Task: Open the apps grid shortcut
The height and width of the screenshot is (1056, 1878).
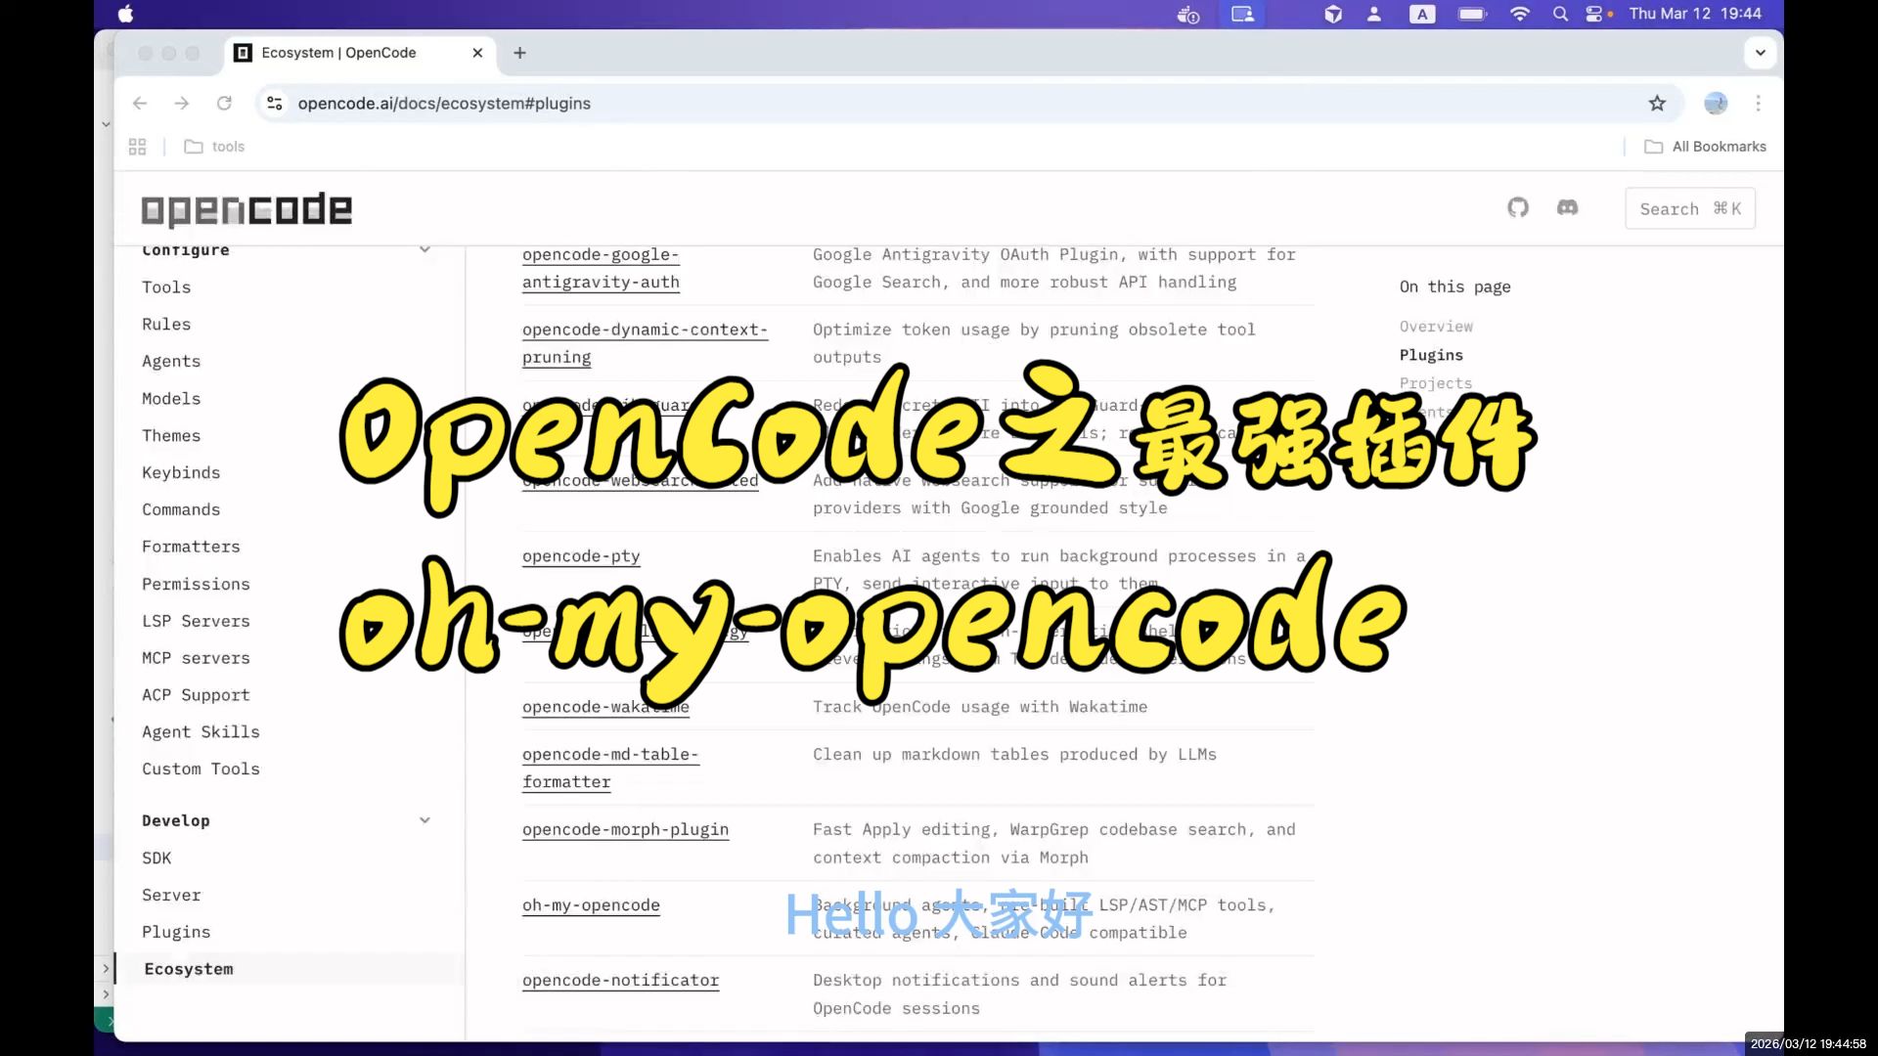Action: pos(137,147)
